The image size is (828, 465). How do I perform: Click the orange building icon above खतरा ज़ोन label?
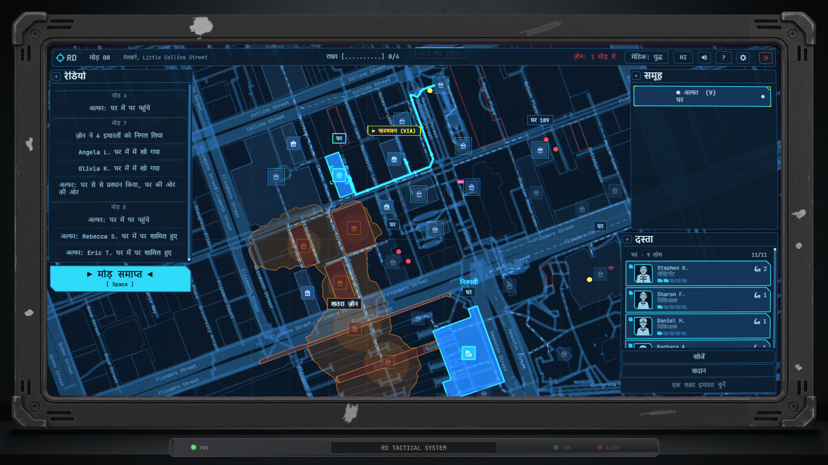[x=340, y=283]
